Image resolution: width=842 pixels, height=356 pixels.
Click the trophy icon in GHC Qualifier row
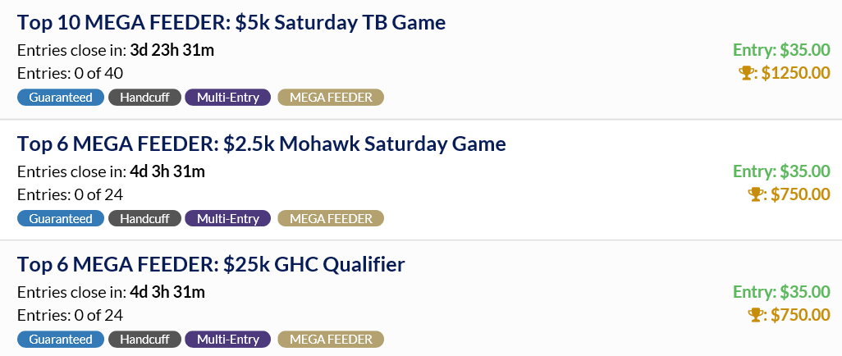click(755, 315)
